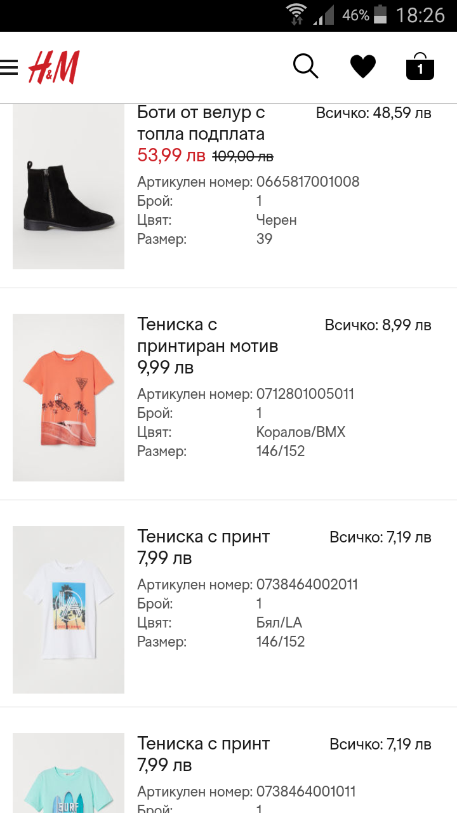Tap article number 0738464002011
The height and width of the screenshot is (813, 457).
pos(307,584)
